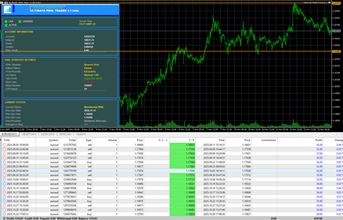
Task: Click the Bounce Only strategy value
Action: 92,65
